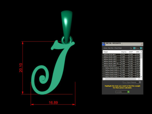Click the Metal Weights panel icon
The width and height of the screenshot is (152, 114).
[104, 44]
